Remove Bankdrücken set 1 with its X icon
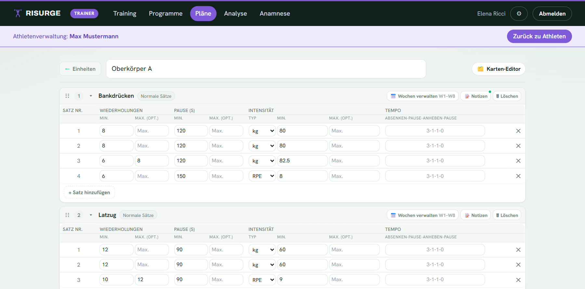This screenshot has width=585, height=289. point(518,131)
